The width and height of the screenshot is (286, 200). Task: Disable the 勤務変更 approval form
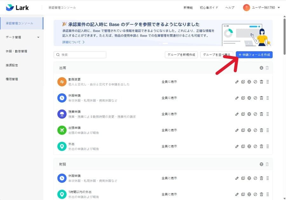[x=255, y=82]
